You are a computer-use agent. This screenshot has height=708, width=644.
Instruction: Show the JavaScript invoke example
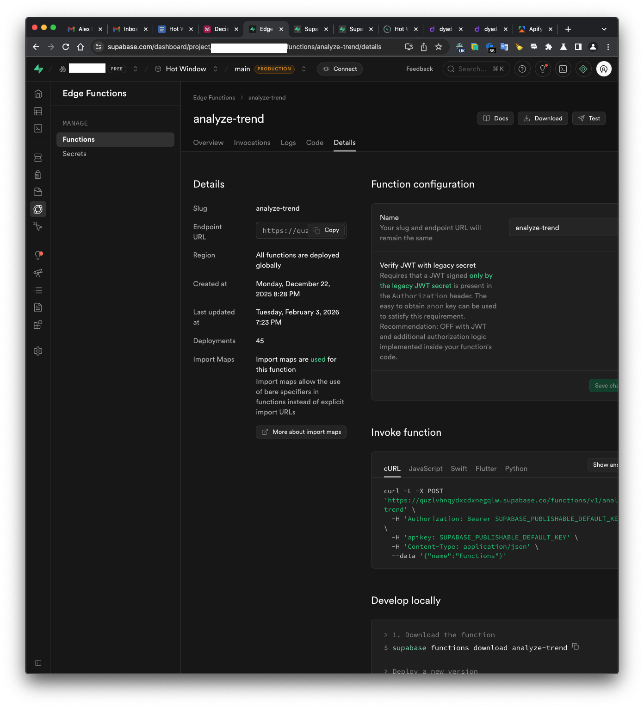[x=426, y=469]
